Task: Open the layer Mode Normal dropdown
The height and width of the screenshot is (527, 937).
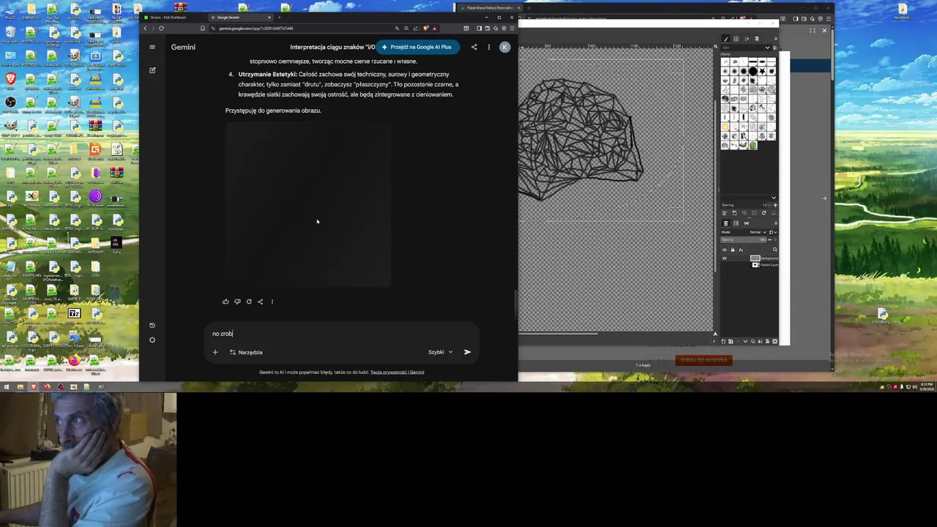Action: click(x=757, y=232)
